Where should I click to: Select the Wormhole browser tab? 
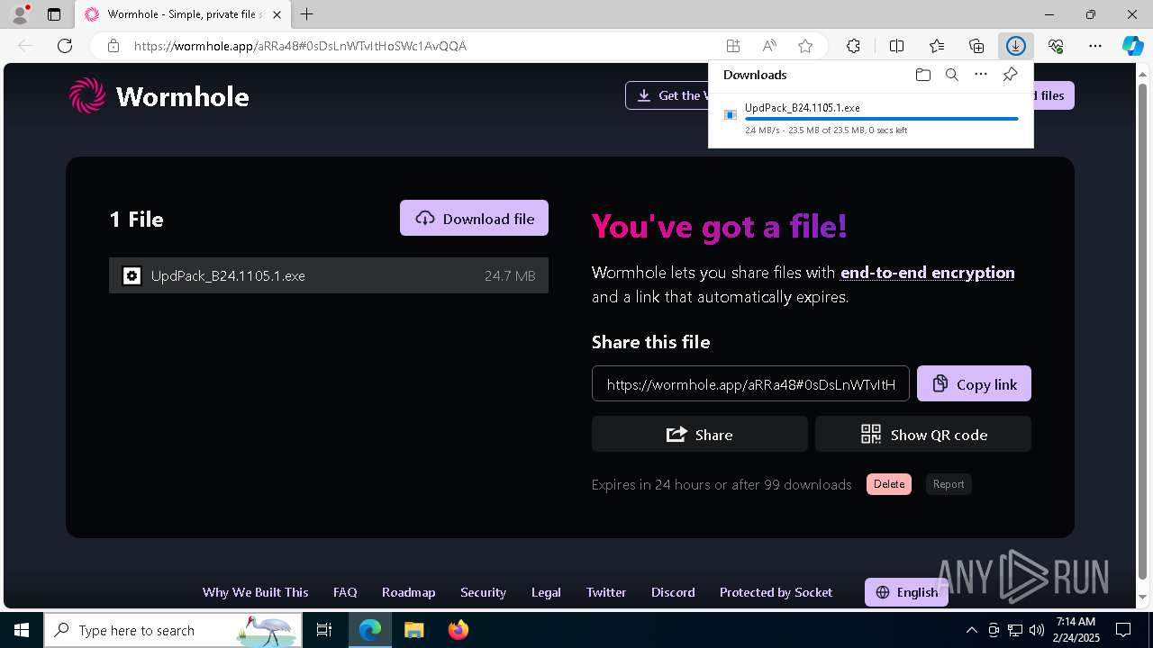tap(183, 14)
